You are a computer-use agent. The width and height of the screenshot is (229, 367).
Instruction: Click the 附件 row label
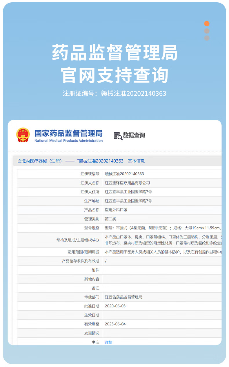(x=95, y=270)
